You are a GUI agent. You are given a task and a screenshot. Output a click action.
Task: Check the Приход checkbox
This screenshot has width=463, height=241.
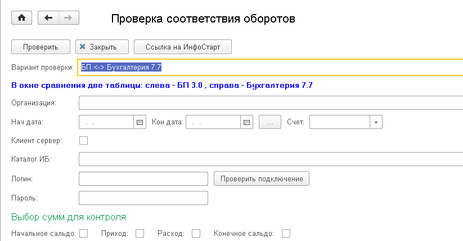click(140, 233)
